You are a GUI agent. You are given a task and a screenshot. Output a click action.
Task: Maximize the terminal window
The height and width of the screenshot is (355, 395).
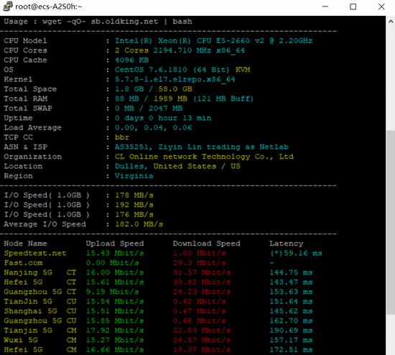pyautogui.click(x=353, y=6)
